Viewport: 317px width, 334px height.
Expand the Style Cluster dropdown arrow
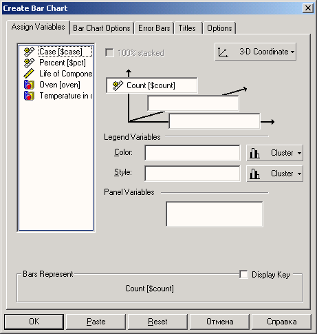tap(299, 174)
